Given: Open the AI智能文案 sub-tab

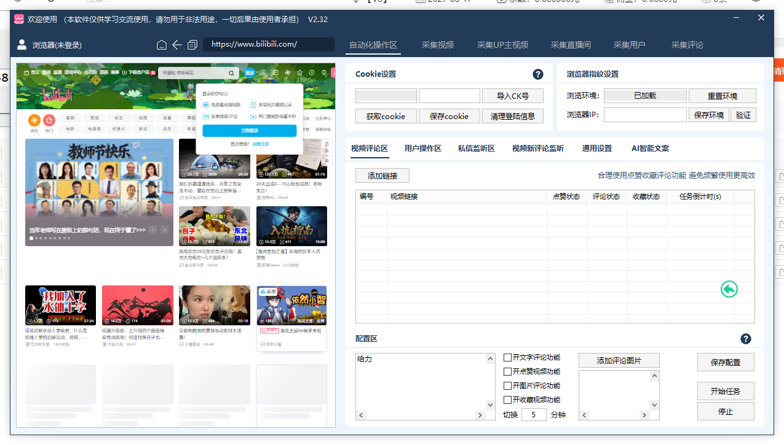Looking at the screenshot, I should [650, 149].
